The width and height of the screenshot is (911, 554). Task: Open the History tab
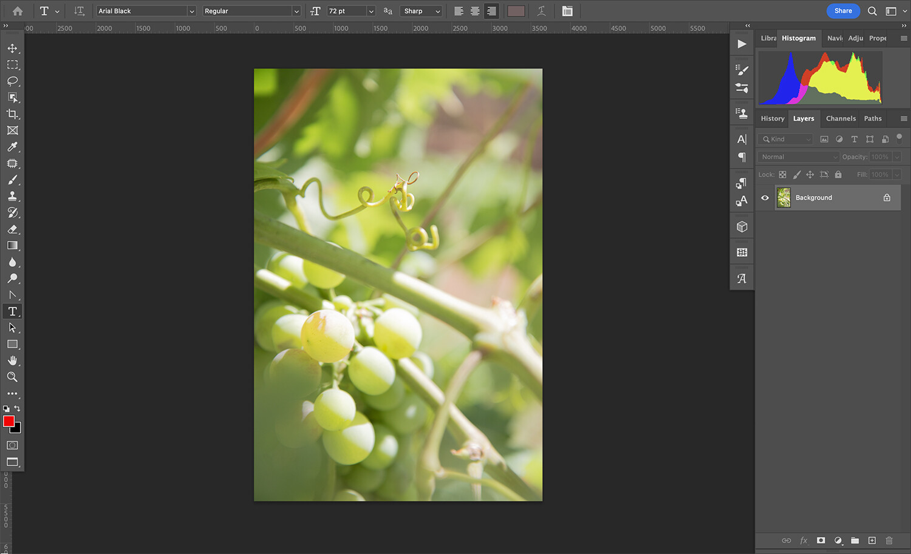[773, 118]
